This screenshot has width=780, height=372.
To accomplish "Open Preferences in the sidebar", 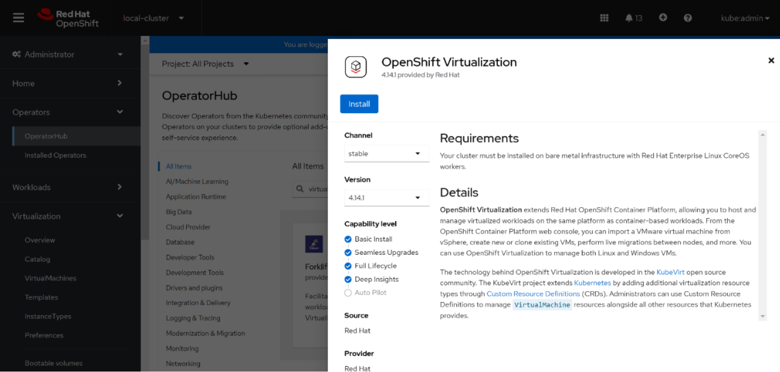I will tap(44, 336).
